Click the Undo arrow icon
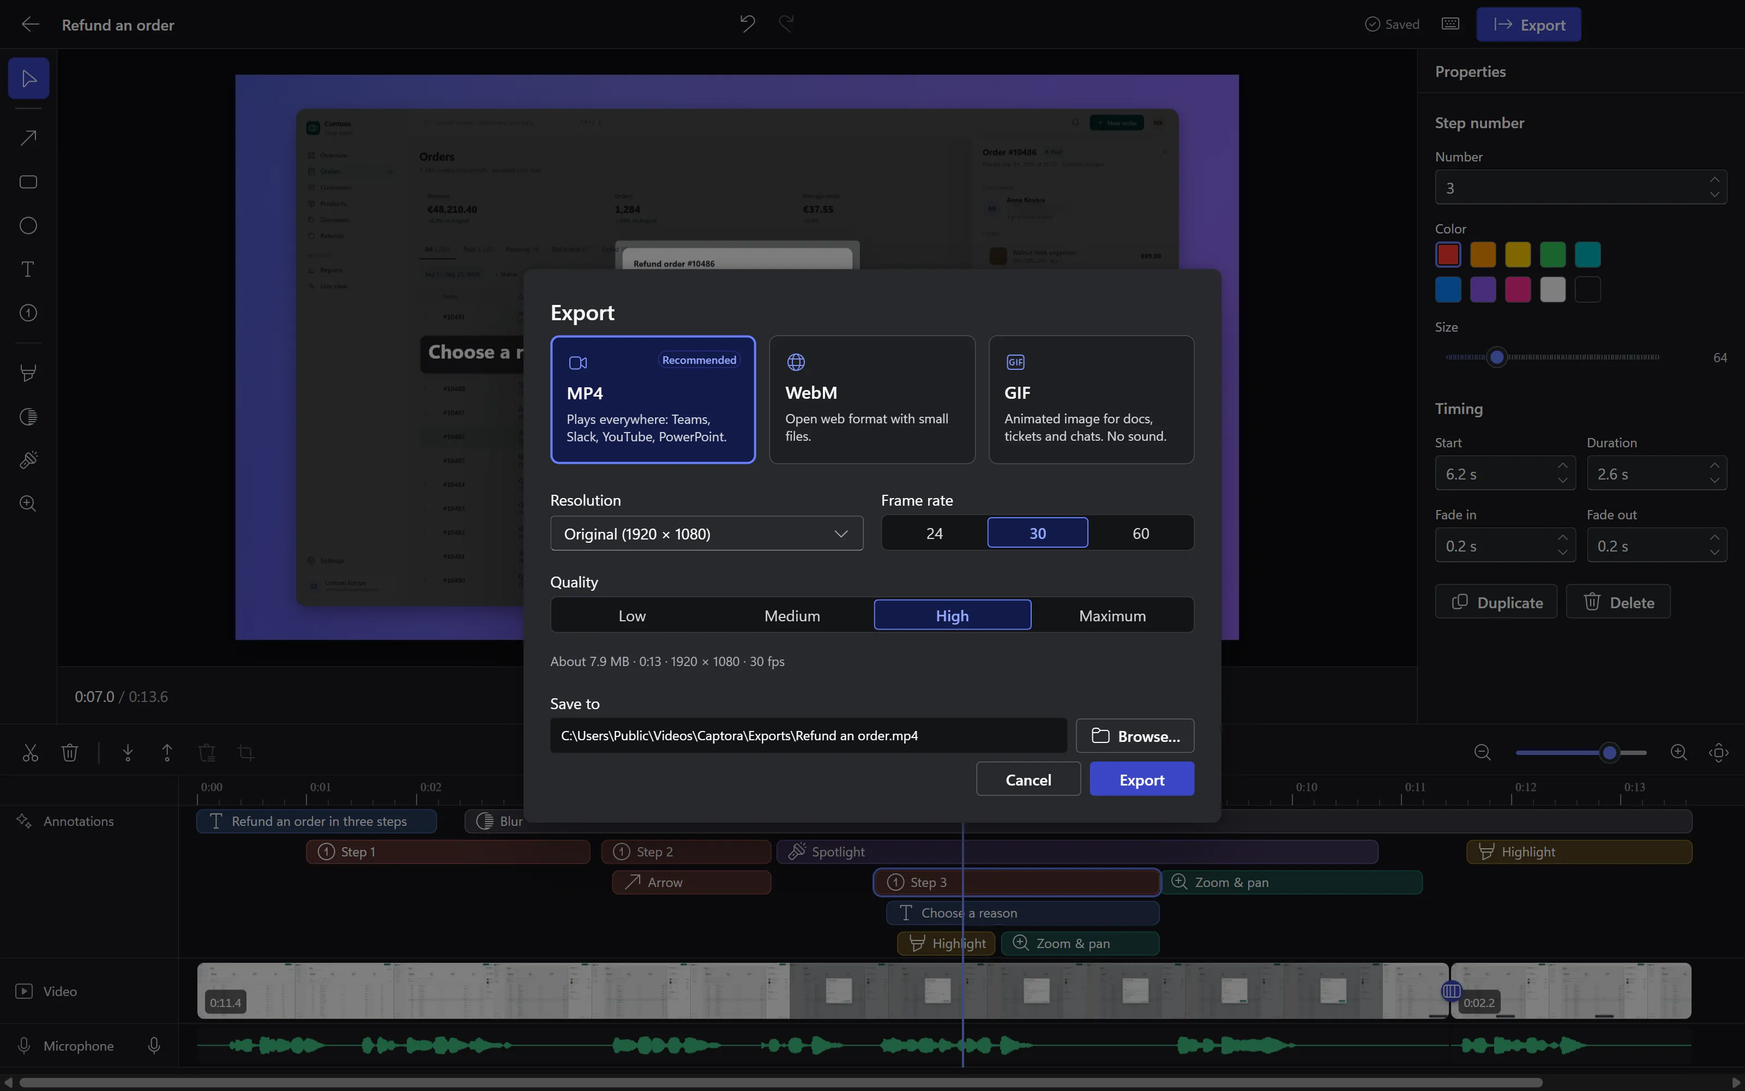The height and width of the screenshot is (1091, 1745). [x=748, y=24]
